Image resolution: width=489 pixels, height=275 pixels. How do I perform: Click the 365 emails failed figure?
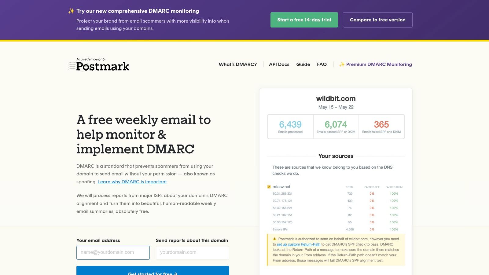point(381,125)
